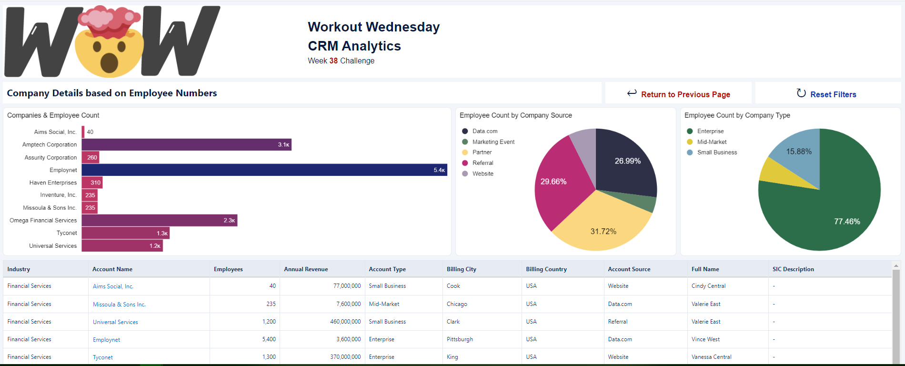Viewport: 905px width, 366px height.
Task: Select the Amptech Corporation bar
Action: [x=186, y=145]
